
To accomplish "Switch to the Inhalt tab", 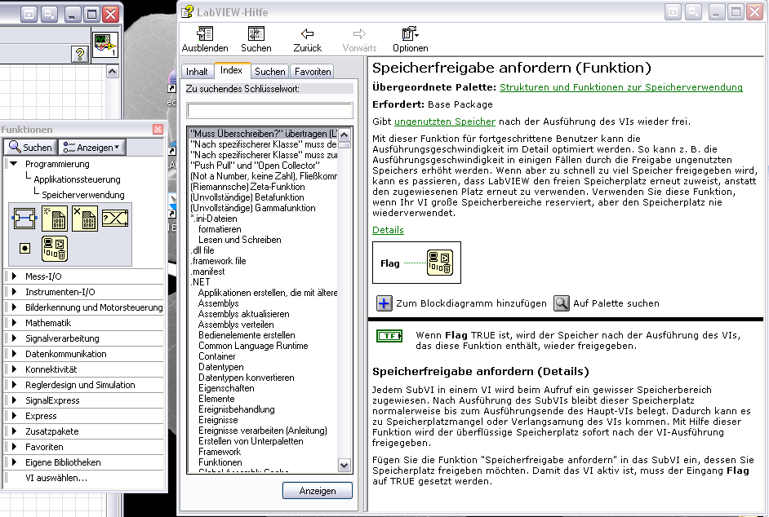I will point(197,72).
